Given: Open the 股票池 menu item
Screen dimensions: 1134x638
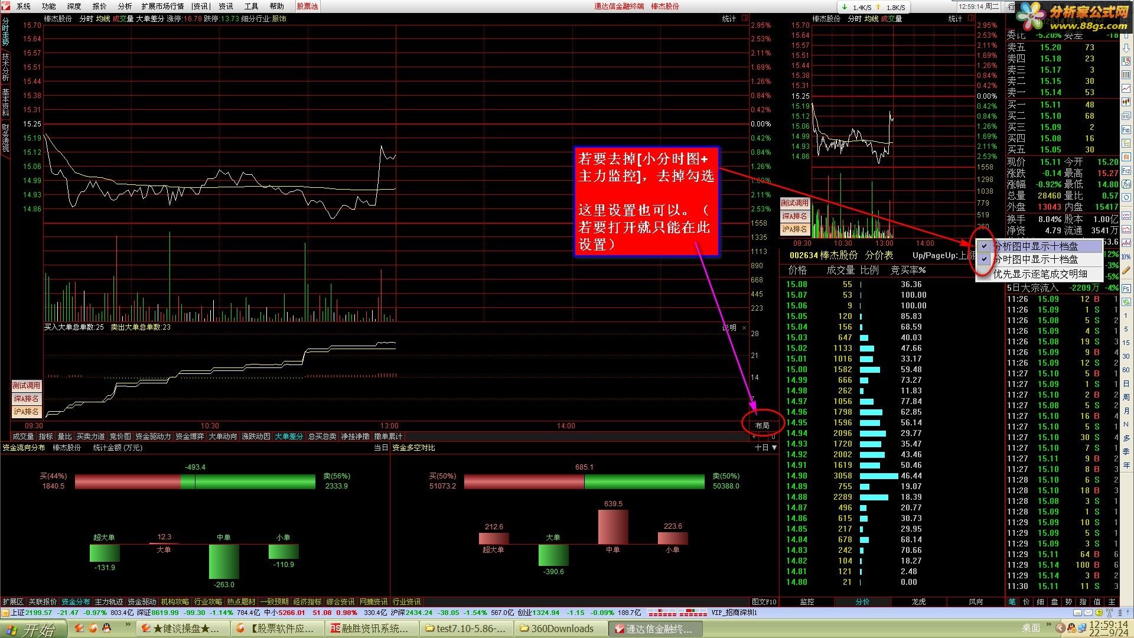Looking at the screenshot, I should (x=307, y=6).
